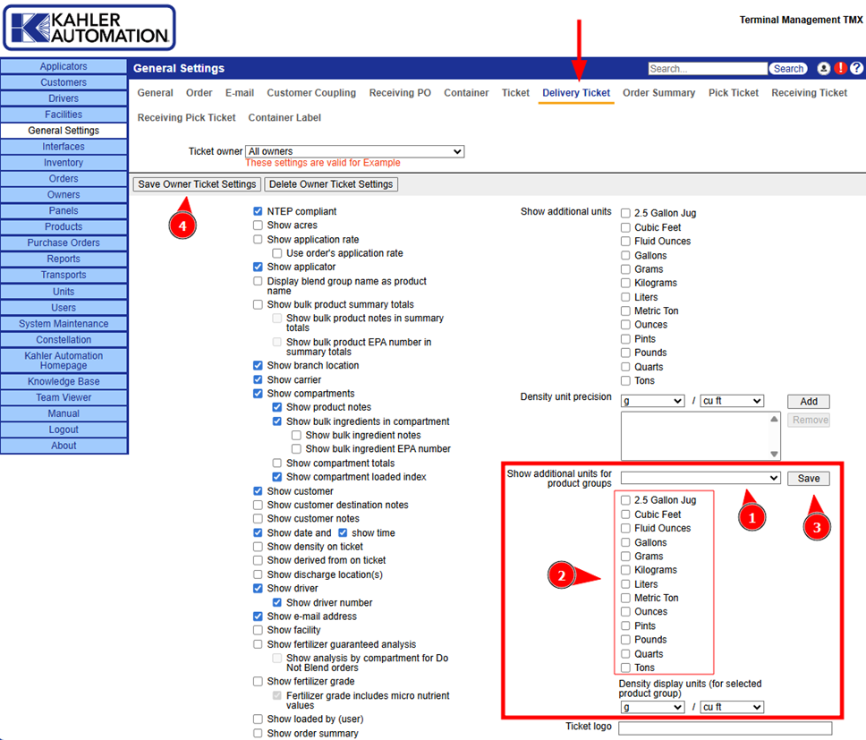Check Gallons under Show additional units
The width and height of the screenshot is (866, 740).
(626, 256)
